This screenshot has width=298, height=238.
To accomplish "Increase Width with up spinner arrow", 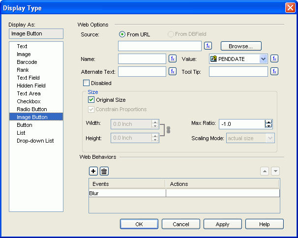I will point(155,122).
